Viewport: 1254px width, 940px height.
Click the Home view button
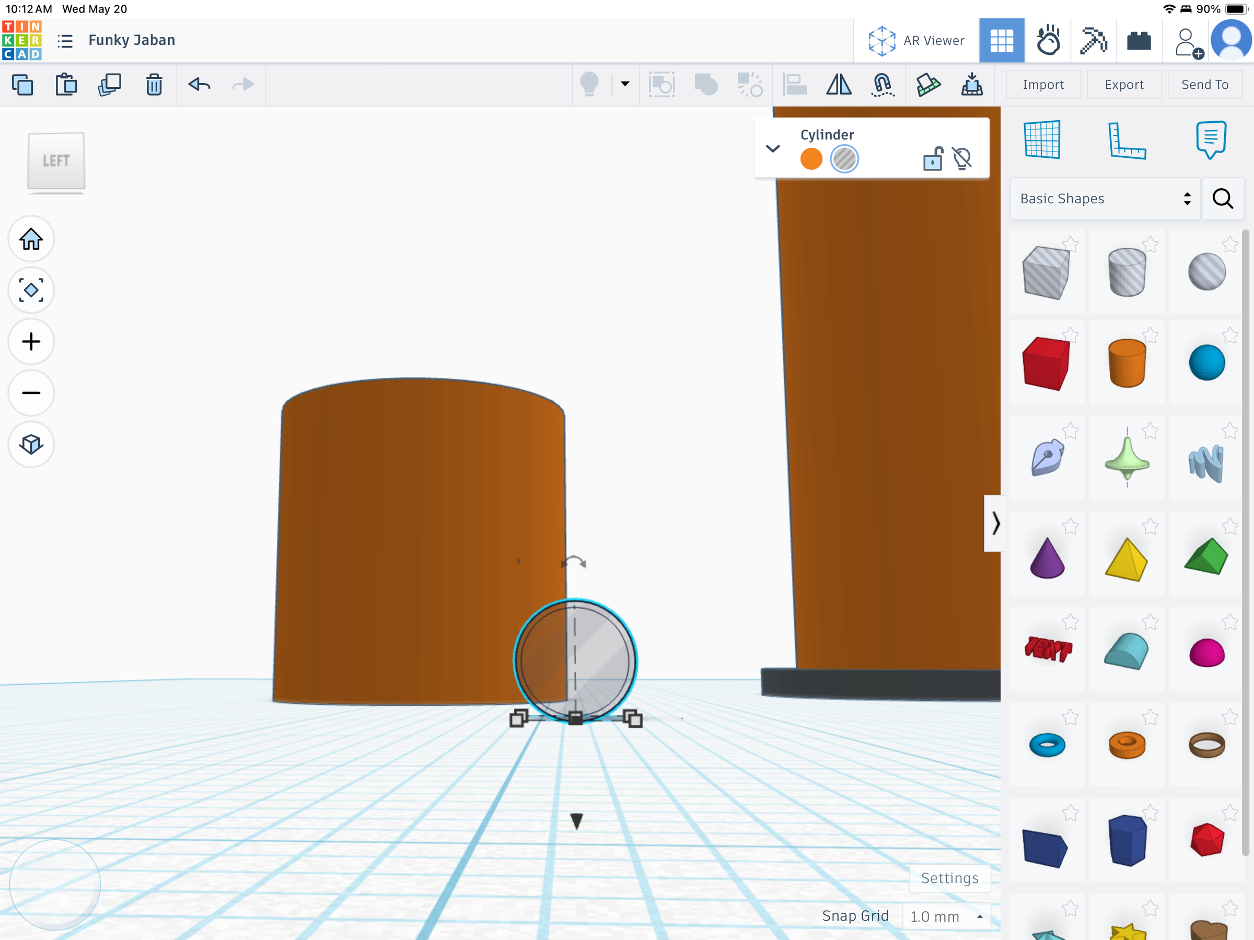pyautogui.click(x=31, y=239)
